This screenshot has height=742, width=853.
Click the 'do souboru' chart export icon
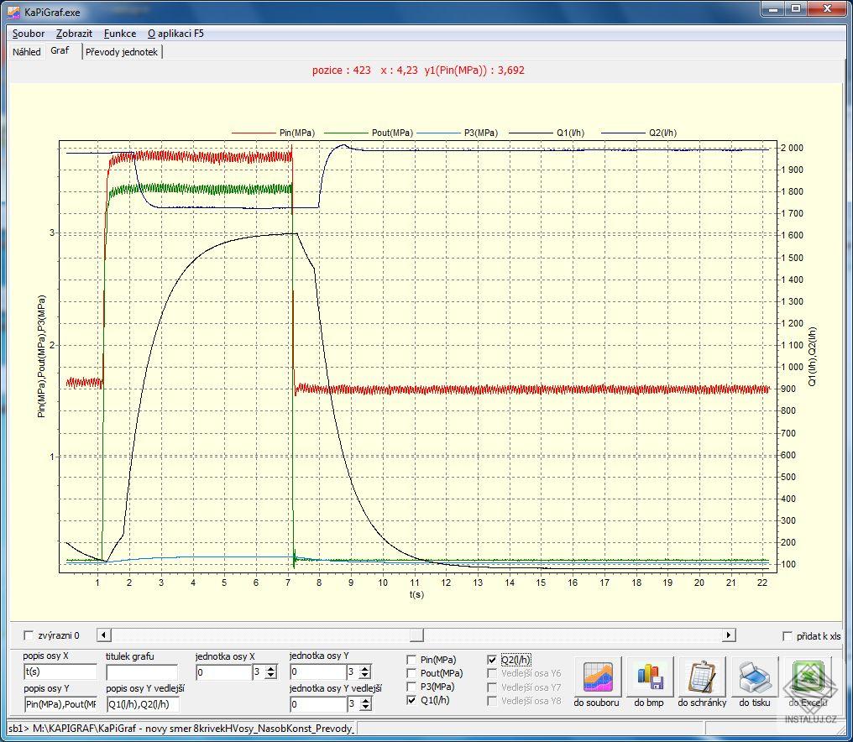tap(597, 677)
